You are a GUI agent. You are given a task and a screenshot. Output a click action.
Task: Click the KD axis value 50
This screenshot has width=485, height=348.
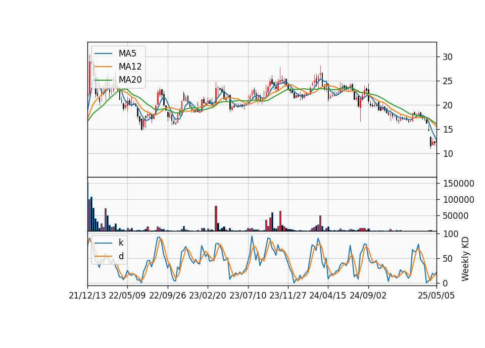coord(448,259)
